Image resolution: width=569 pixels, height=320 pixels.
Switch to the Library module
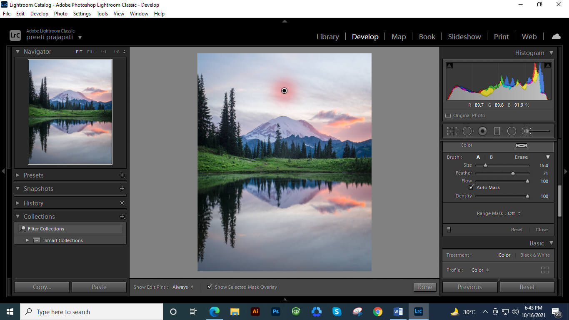[327, 36]
